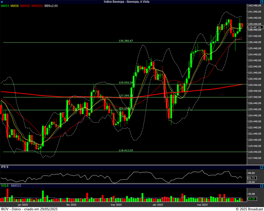
Task: Click the fev 2025 time axis label
Action: 71,205
